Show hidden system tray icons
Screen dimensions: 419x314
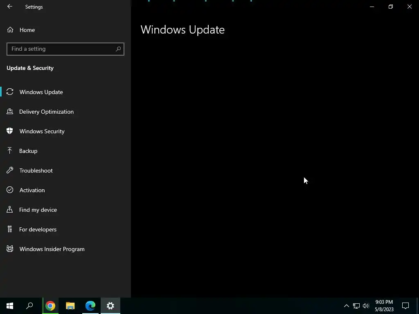[346, 306]
